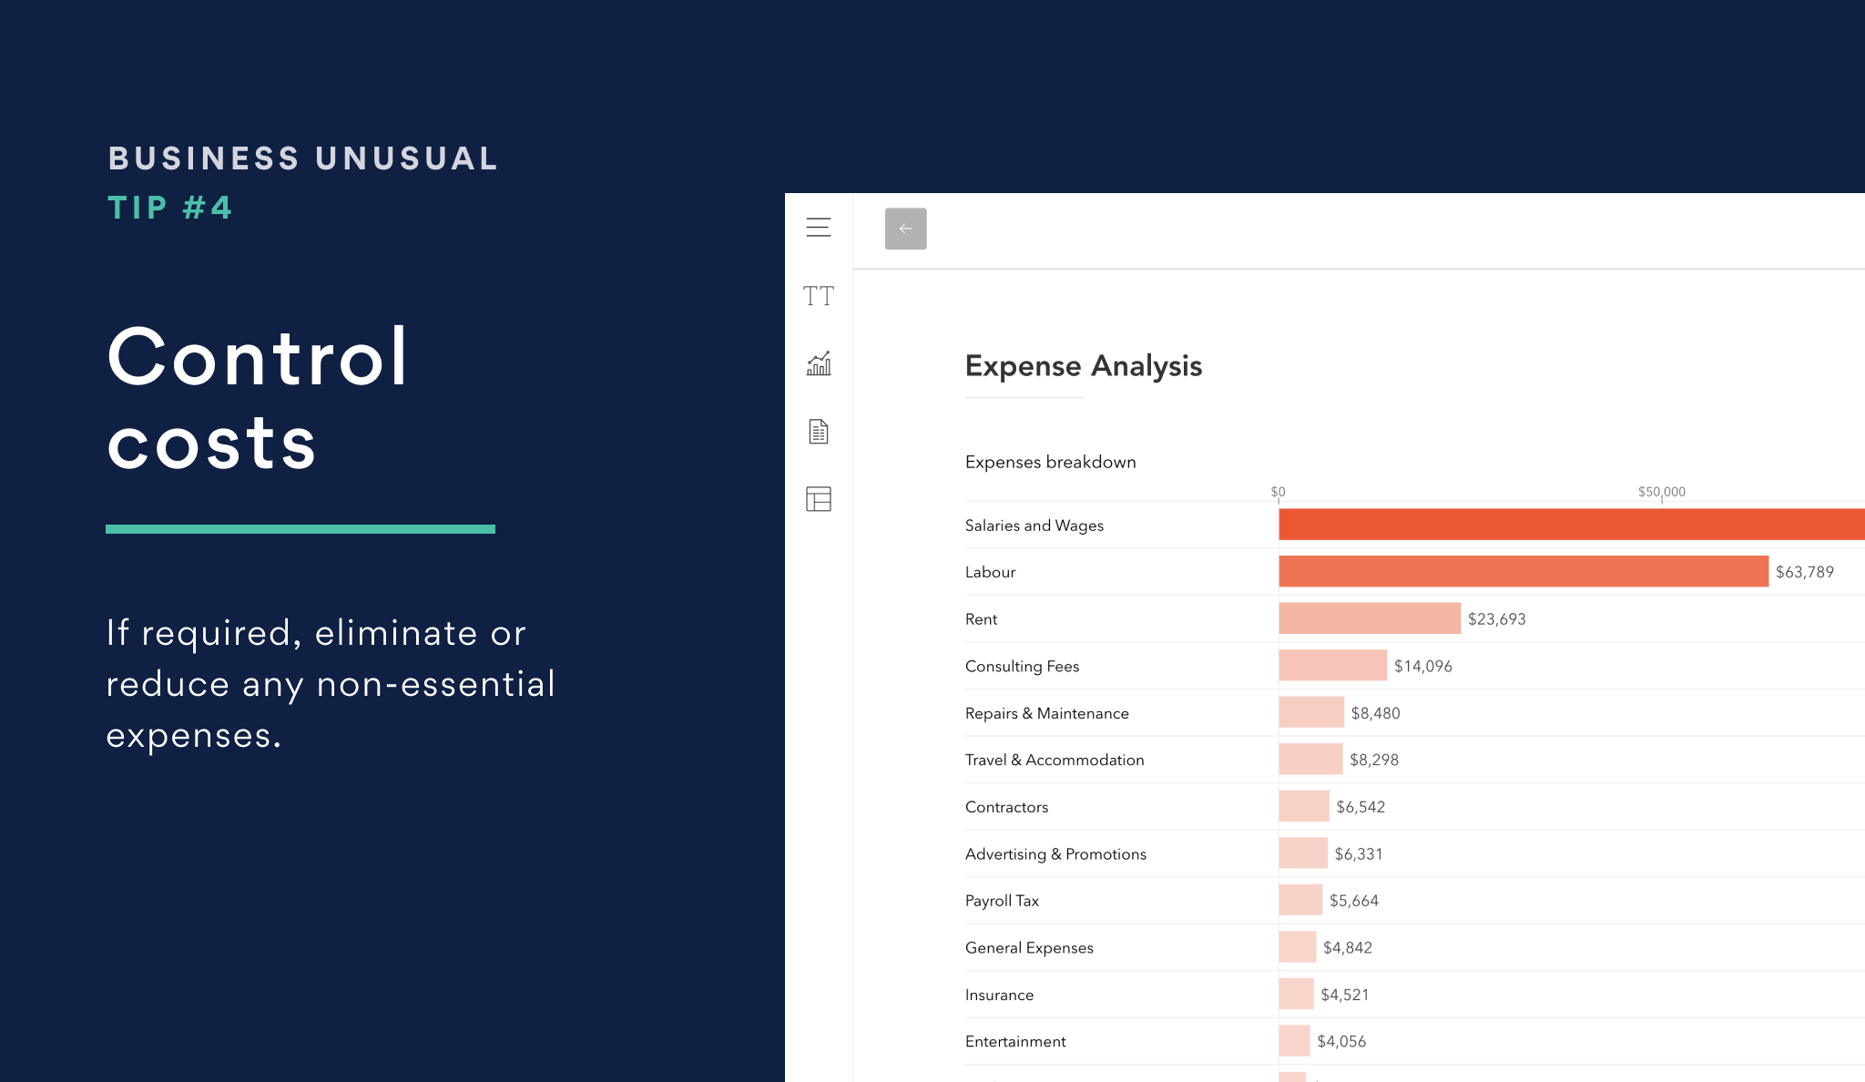
Task: Click the $0 axis label
Action: pyautogui.click(x=1279, y=492)
